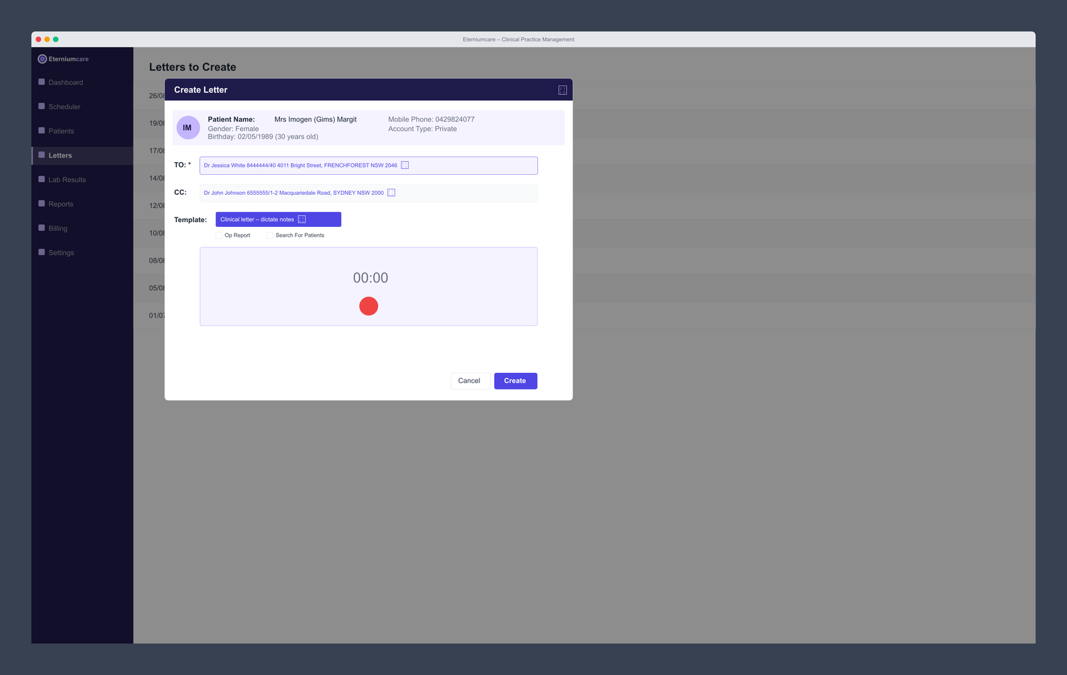Click the Billing sidebar icon

tap(41, 228)
